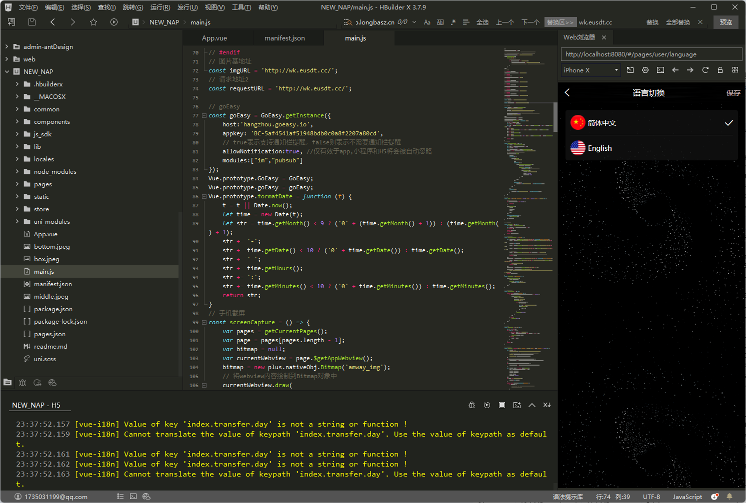Click the browser URL address field
Screen dimensions: 746x503
[x=651, y=54]
